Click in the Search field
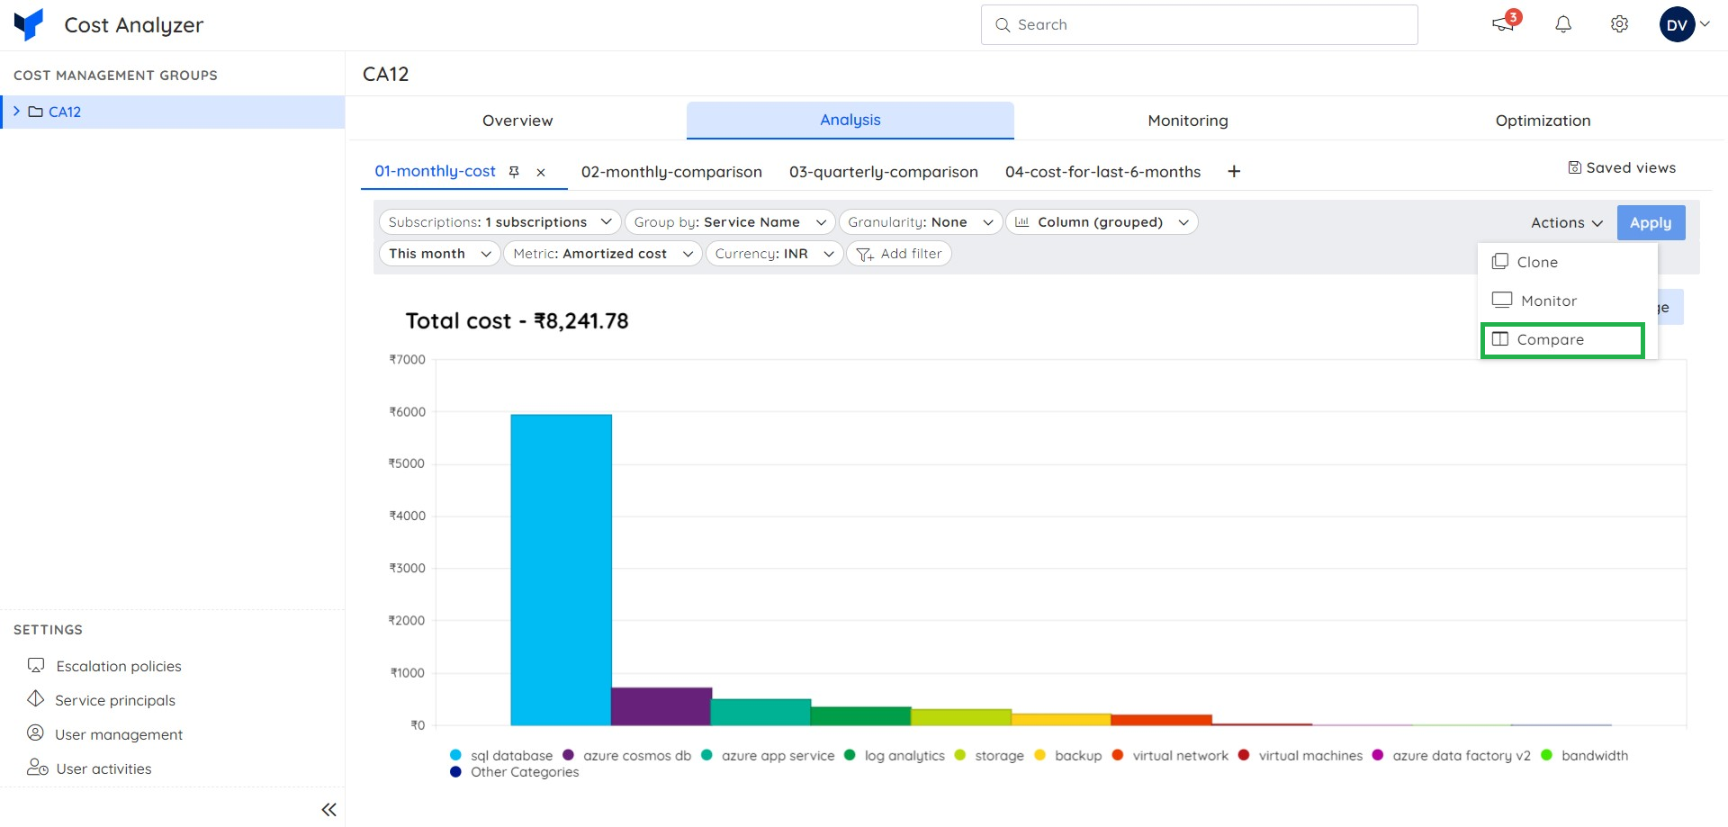Image resolution: width=1728 pixels, height=827 pixels. tap(1199, 24)
